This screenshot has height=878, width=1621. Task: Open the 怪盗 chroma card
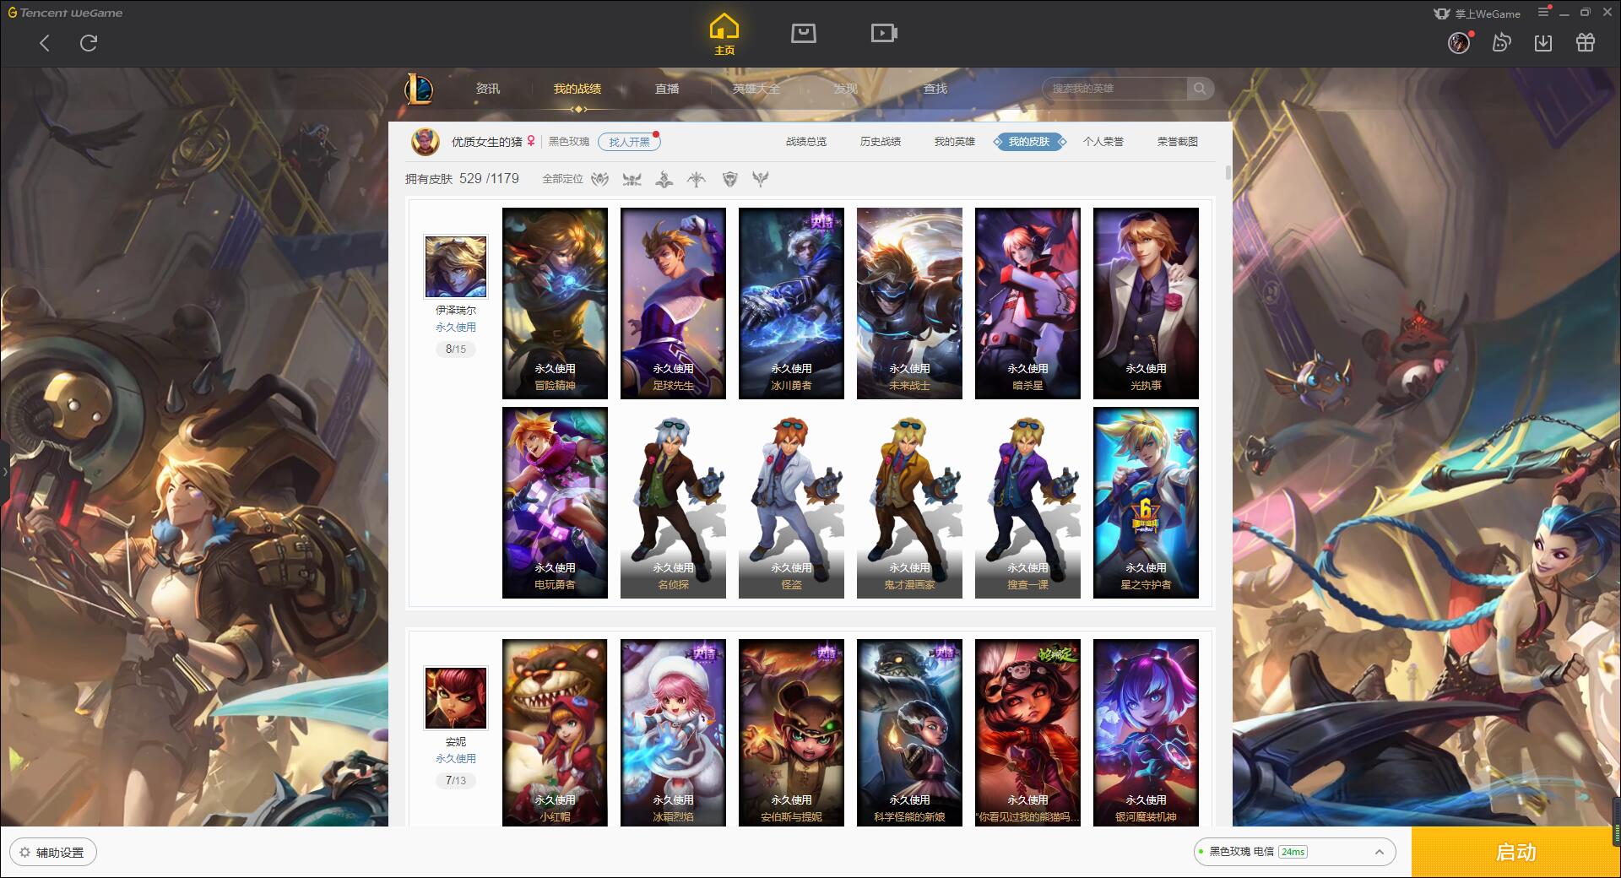point(791,502)
